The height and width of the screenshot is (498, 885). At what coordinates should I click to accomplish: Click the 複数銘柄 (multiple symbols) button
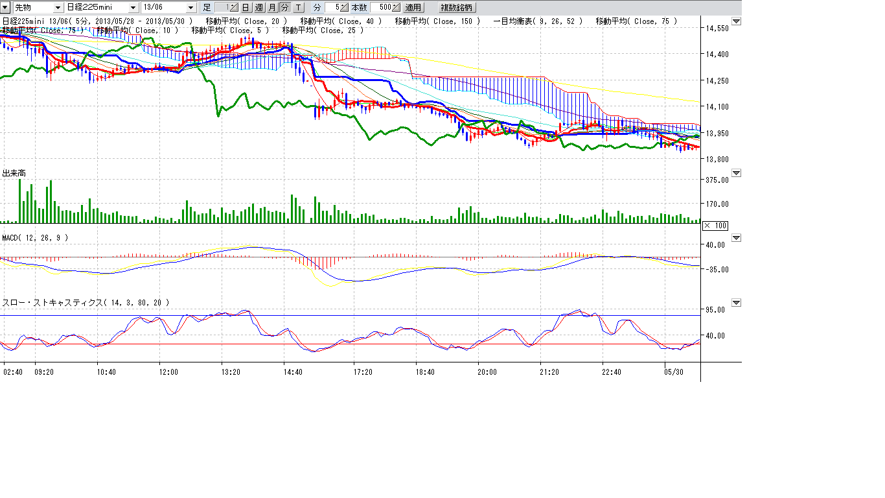pos(457,8)
